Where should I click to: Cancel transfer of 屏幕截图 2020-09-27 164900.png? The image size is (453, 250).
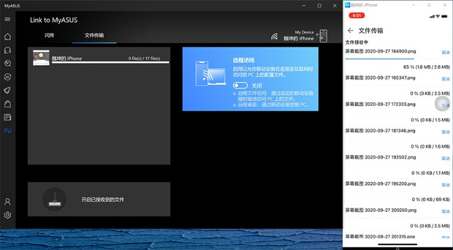pyautogui.click(x=445, y=52)
